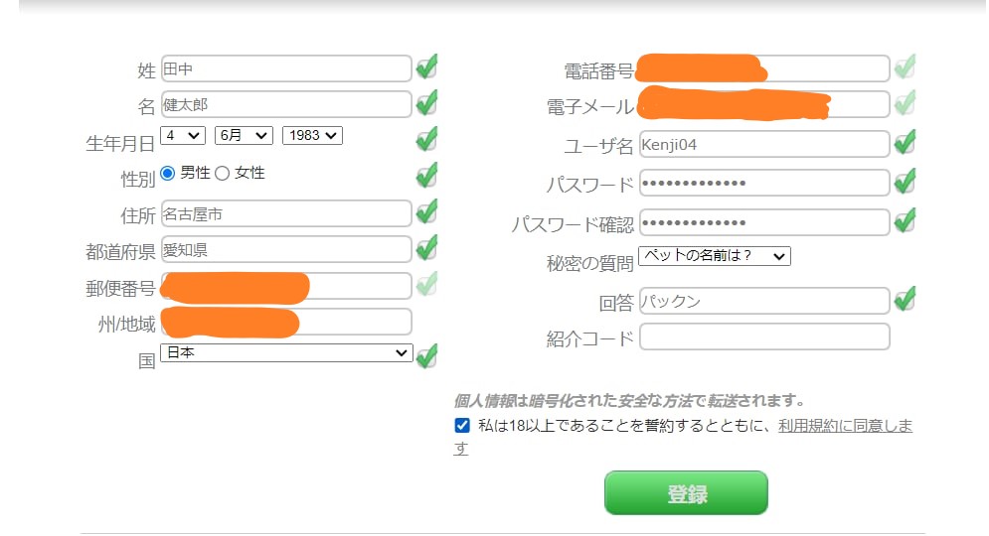Click the empty 紹介コード input field
The height and width of the screenshot is (536, 989).
click(764, 336)
